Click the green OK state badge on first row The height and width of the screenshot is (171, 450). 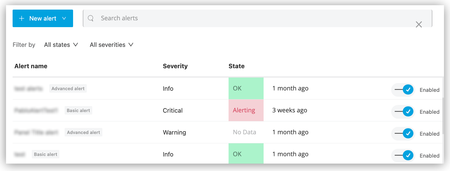[x=246, y=88]
